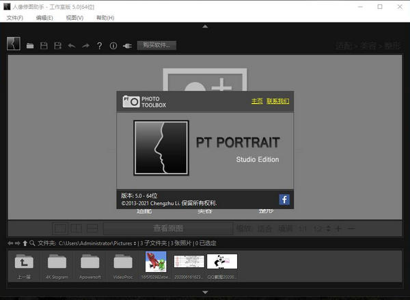Image resolution: width=410 pixels, height=300 pixels.
Task: Click the Photo Toolbox camera logo
Action: (x=144, y=102)
